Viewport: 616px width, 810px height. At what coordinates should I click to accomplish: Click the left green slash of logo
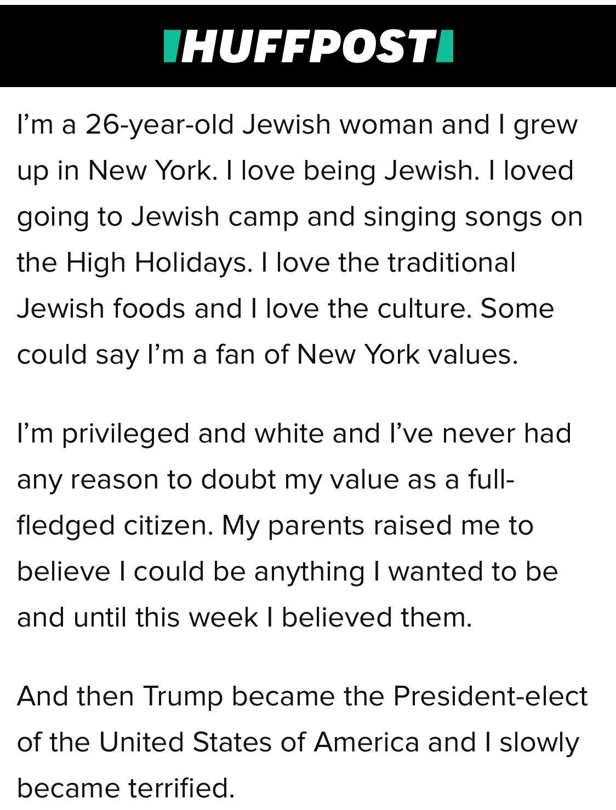(171, 47)
